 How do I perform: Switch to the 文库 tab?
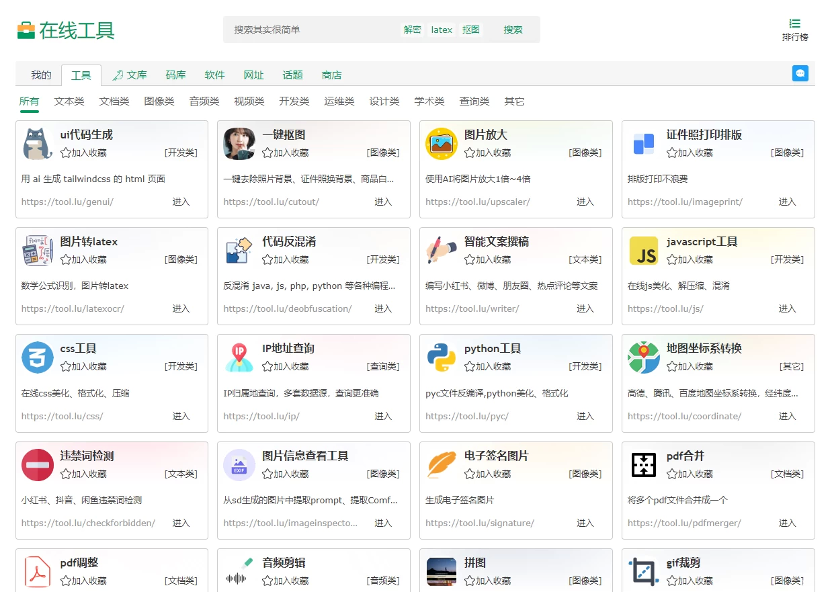pos(136,75)
